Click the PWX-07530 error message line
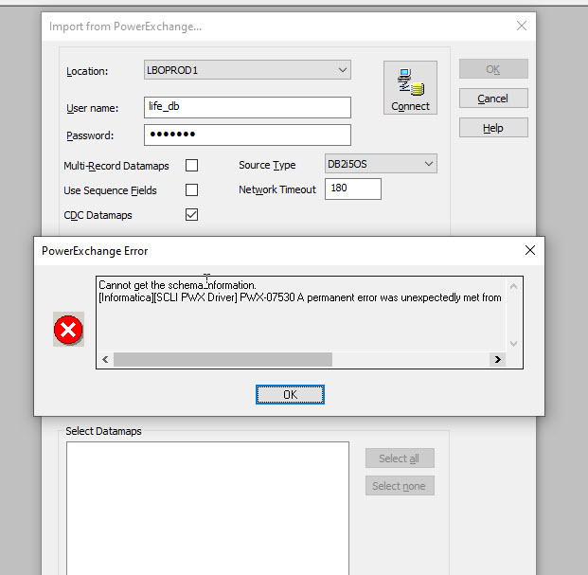Image resolution: width=588 pixels, height=575 pixels. [299, 297]
